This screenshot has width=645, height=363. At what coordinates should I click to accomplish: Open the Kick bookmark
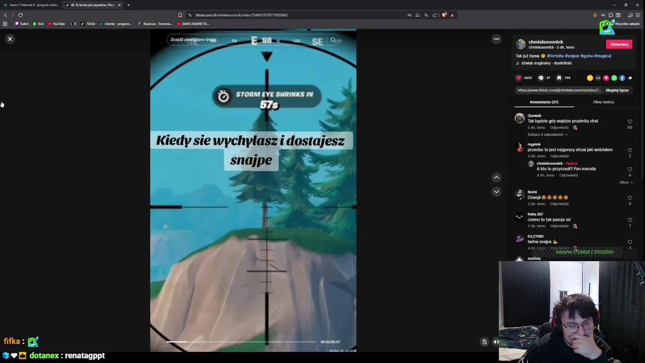coord(38,24)
